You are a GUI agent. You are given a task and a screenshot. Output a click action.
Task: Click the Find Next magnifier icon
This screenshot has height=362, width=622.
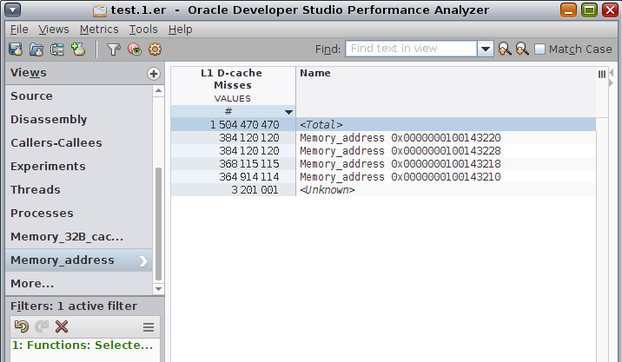(x=522, y=49)
